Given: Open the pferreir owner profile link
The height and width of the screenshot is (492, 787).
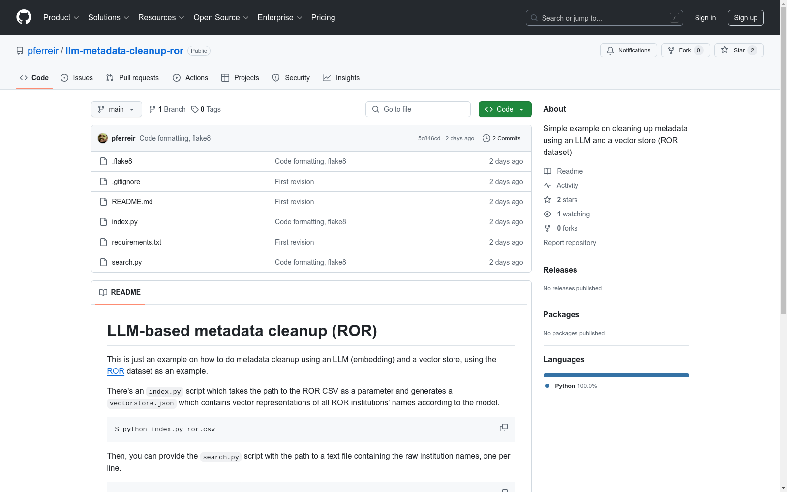Looking at the screenshot, I should (x=43, y=51).
